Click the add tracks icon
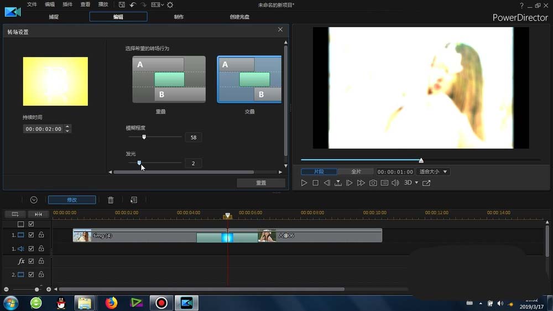The image size is (553, 311). pos(15,214)
